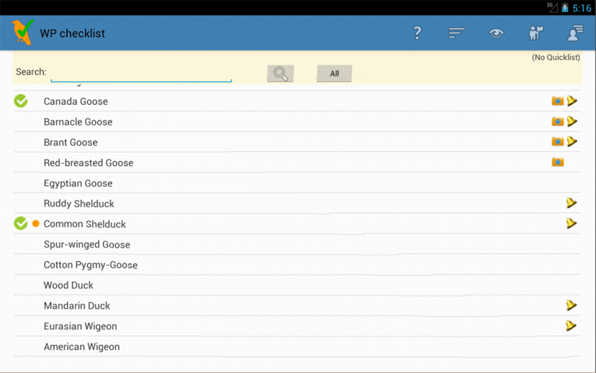Uncheck the Canada Goose green checkmark
Image resolution: width=596 pixels, height=373 pixels.
click(x=21, y=101)
